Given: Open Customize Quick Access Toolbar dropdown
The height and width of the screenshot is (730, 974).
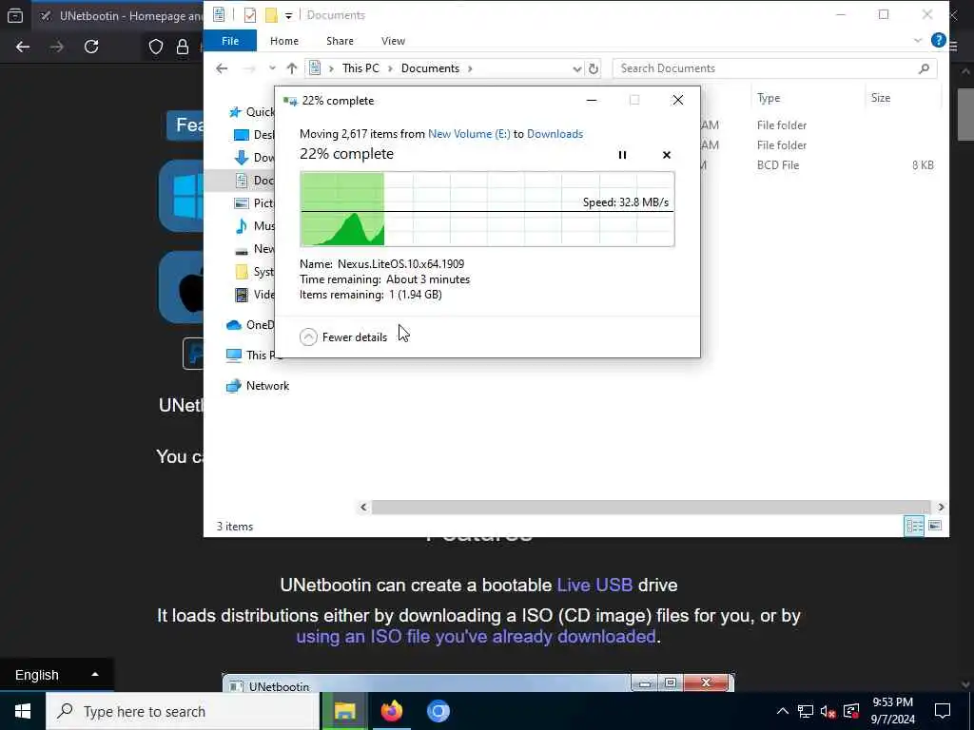Looking at the screenshot, I should (289, 15).
